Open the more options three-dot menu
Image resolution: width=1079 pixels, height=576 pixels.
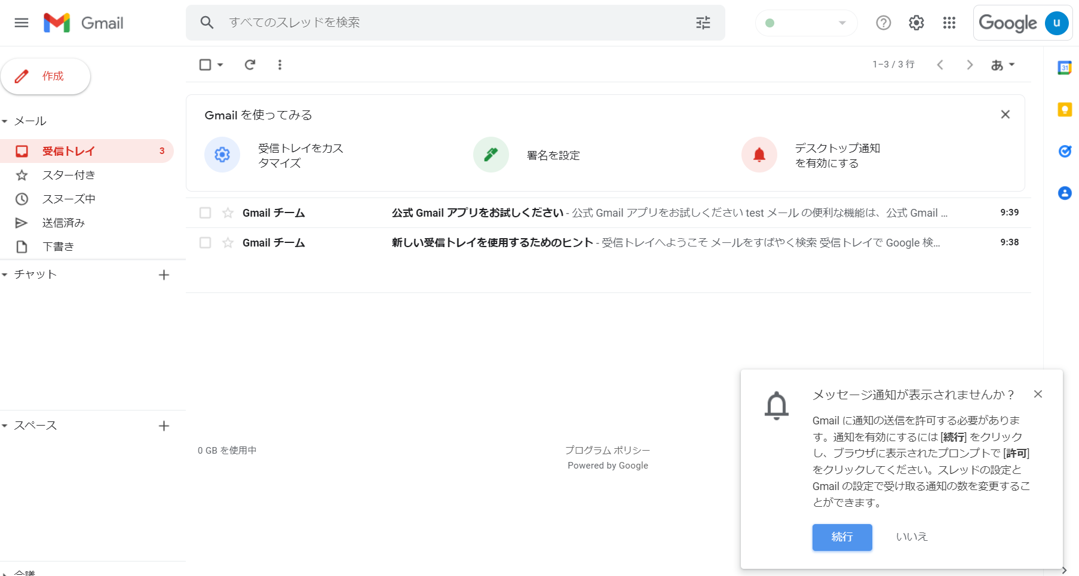click(x=280, y=64)
